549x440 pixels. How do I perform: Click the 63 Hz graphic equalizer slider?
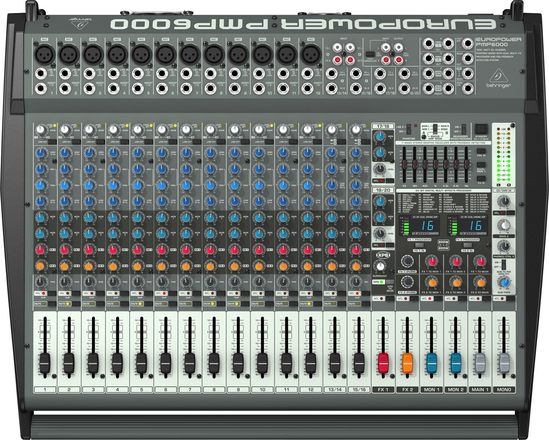[x=404, y=163]
